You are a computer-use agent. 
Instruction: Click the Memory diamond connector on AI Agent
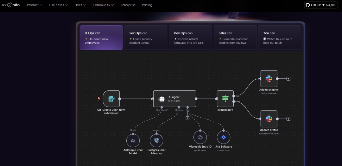coord(179,107)
